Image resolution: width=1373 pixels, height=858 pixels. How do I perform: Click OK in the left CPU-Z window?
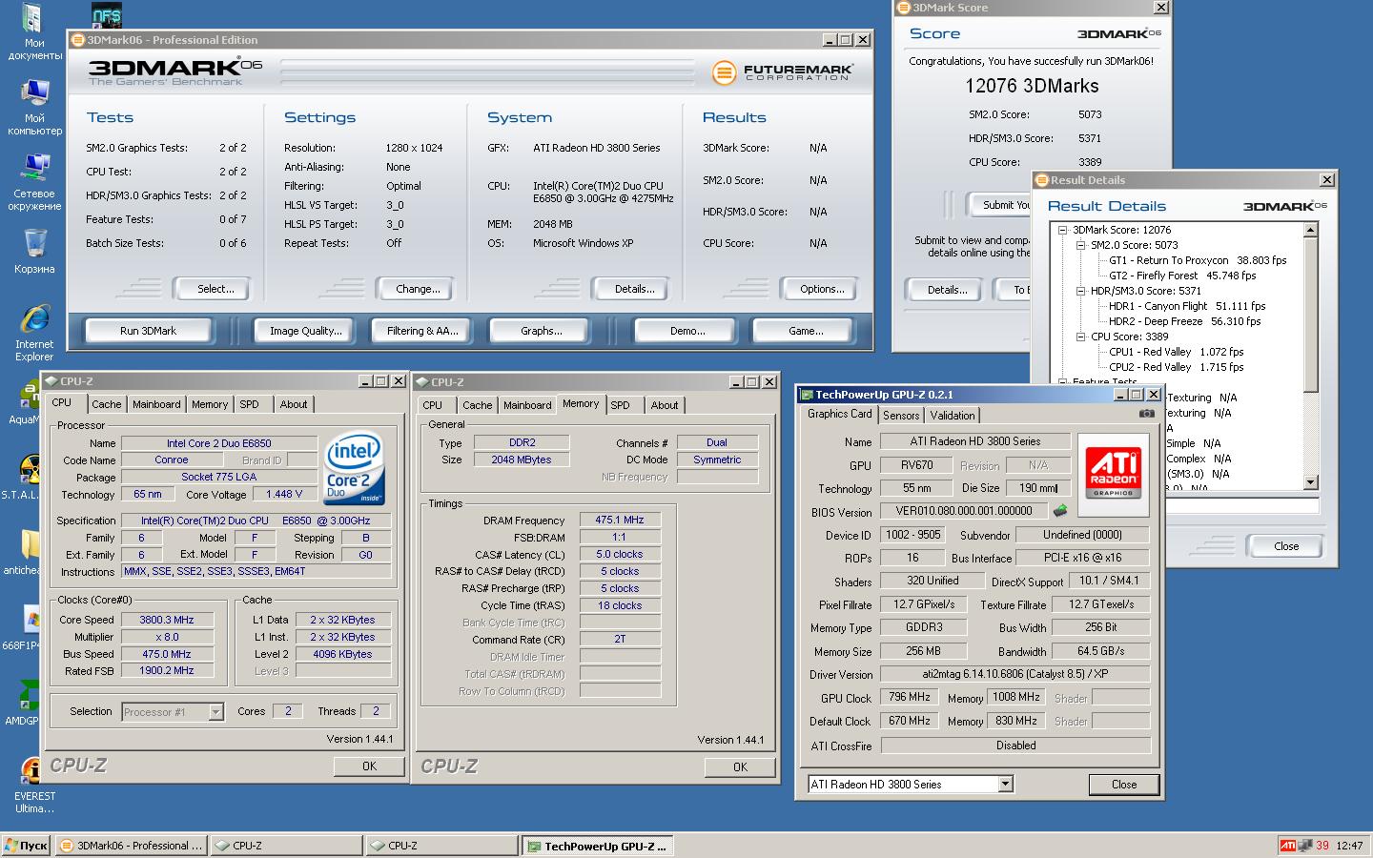pyautogui.click(x=369, y=766)
